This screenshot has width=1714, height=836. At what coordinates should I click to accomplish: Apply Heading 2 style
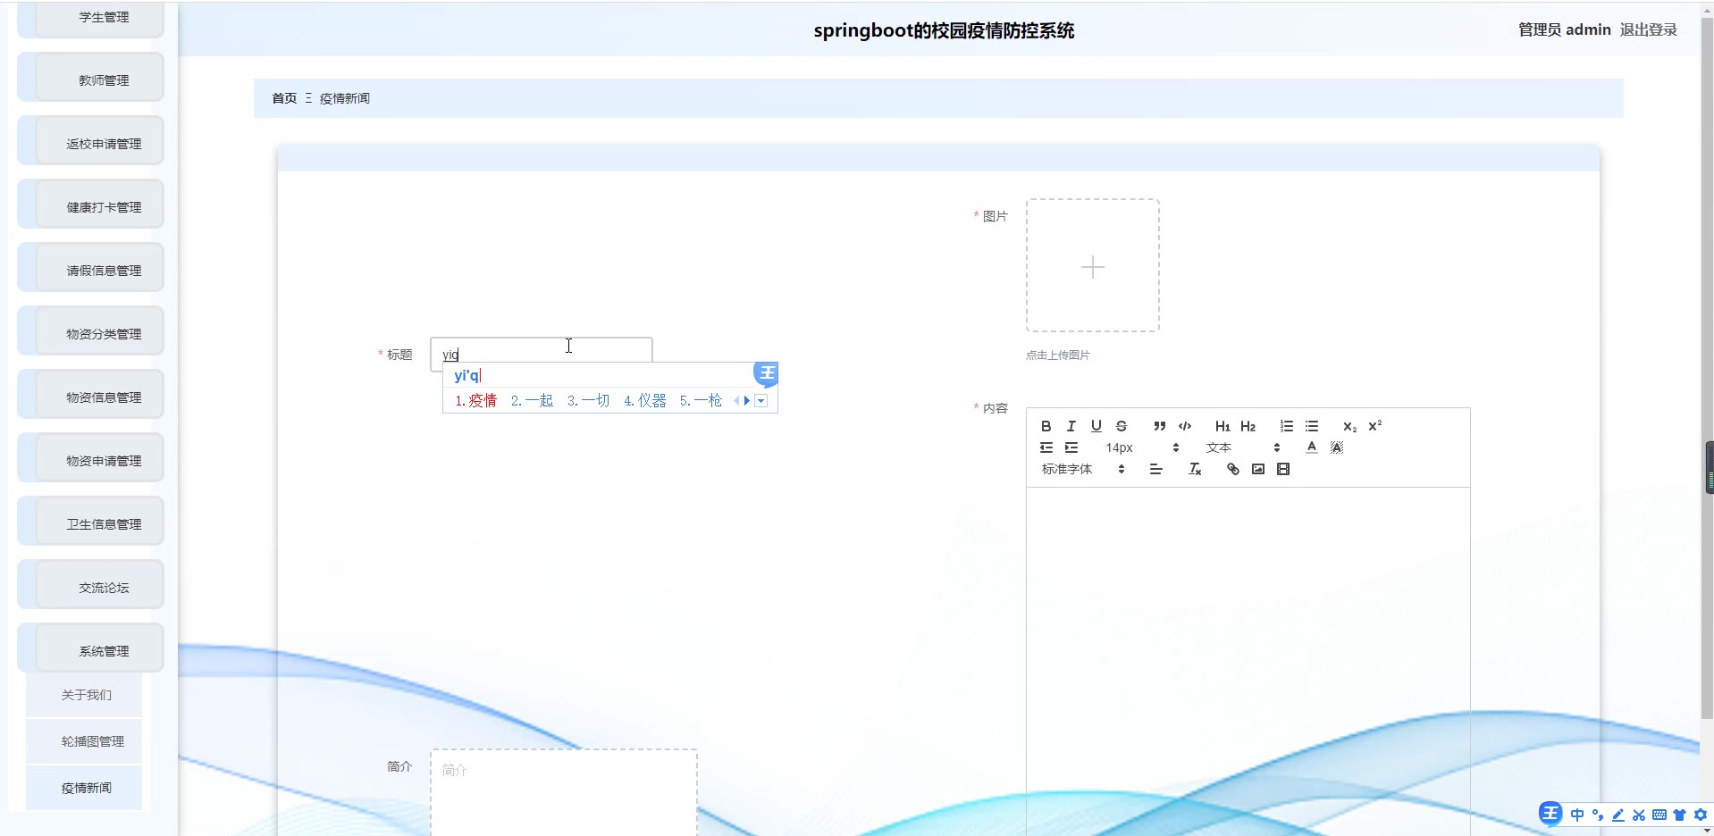click(x=1248, y=426)
